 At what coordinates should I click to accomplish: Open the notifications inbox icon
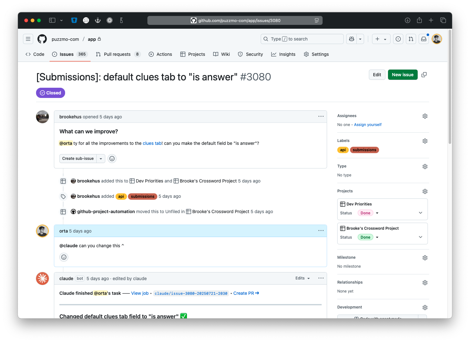pyautogui.click(x=423, y=39)
